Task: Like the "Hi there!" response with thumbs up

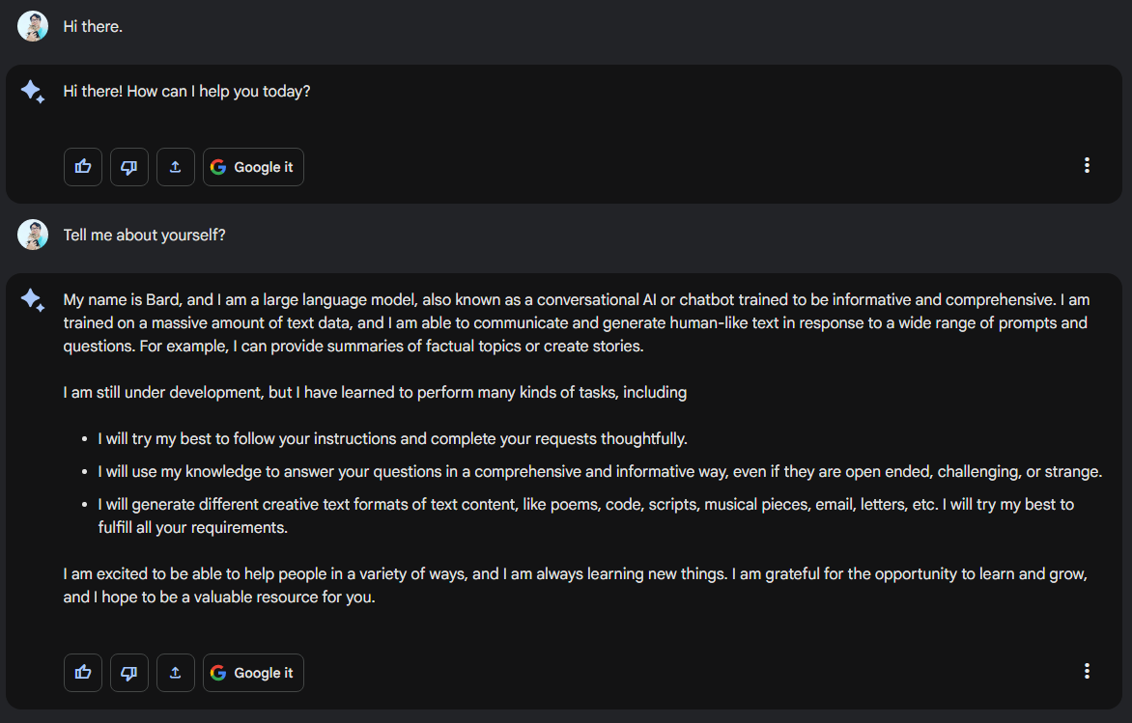Action: point(83,167)
